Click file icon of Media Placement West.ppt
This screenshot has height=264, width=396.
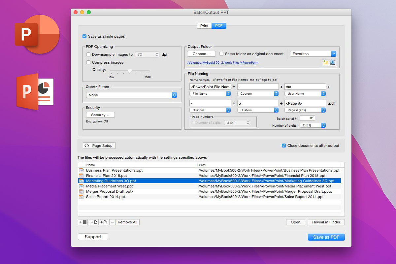pos(82,186)
